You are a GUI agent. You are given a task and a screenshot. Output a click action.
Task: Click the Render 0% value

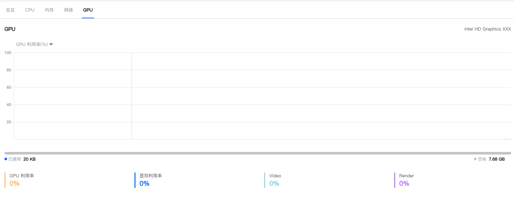point(404,183)
